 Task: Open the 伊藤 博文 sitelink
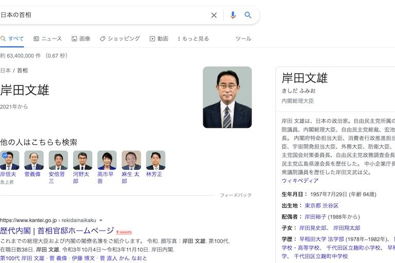pyautogui.click(x=83, y=258)
